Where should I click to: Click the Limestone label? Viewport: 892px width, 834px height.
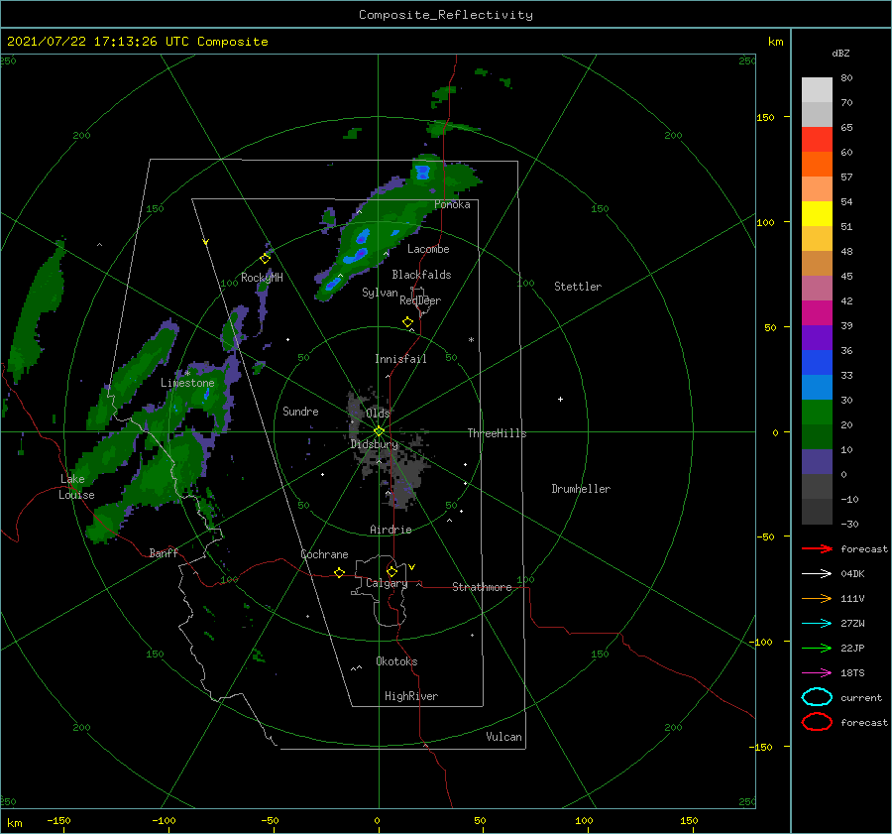pyautogui.click(x=187, y=383)
